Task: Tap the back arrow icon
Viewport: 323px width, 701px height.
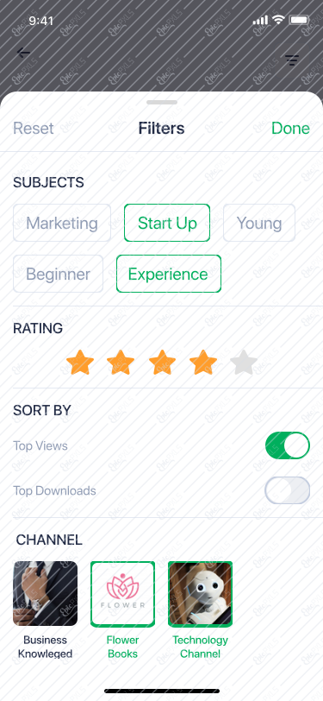Action: tap(23, 53)
